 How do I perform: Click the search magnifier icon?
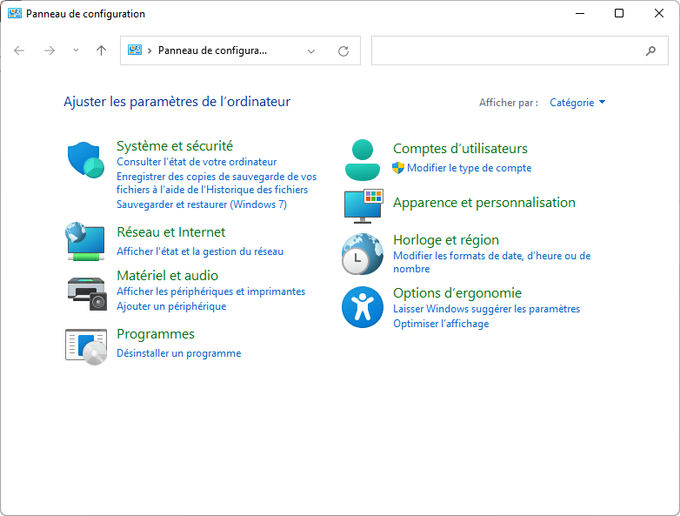point(650,51)
